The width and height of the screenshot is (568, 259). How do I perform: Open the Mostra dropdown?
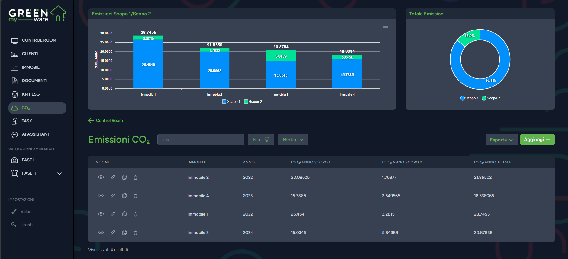(x=293, y=140)
